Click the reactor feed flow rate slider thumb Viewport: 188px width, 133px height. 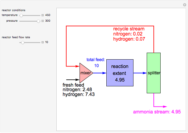[23, 42]
